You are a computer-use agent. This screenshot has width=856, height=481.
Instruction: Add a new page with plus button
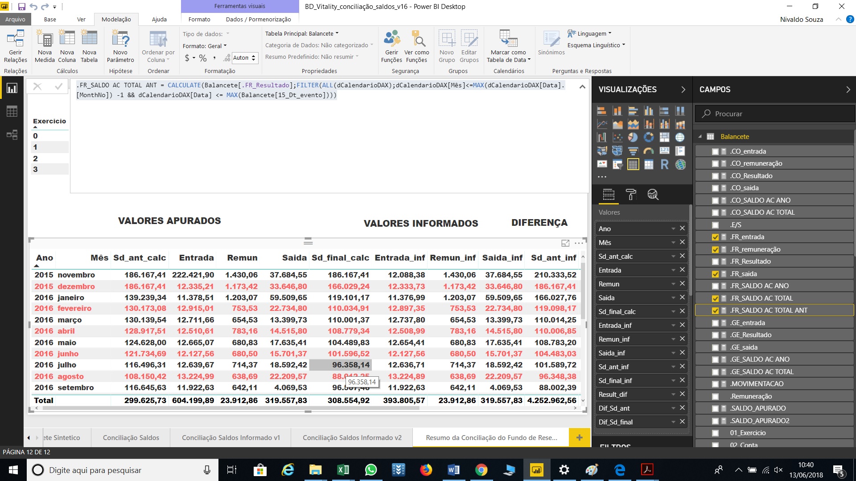(x=580, y=438)
